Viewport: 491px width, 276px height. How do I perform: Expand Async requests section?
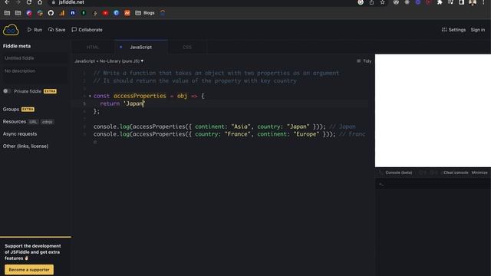pos(20,134)
